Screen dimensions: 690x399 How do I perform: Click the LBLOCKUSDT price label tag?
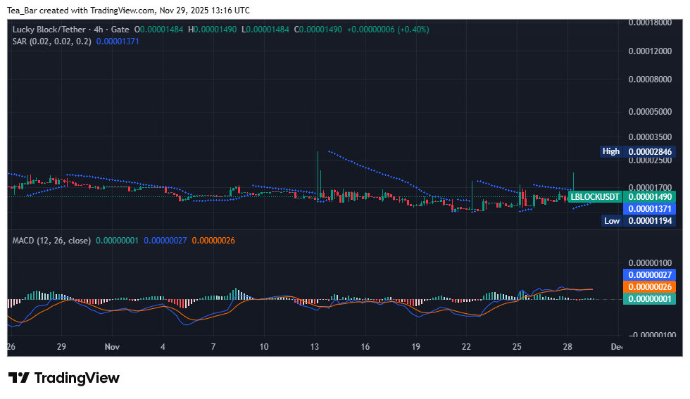[x=595, y=196]
